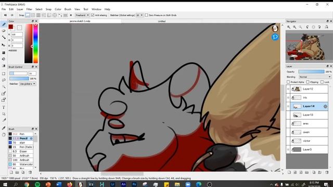Select the Brush tool in the left toolbar

tap(4, 24)
